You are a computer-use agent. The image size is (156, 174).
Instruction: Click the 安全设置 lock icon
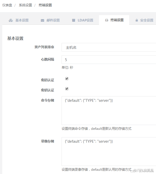[x=137, y=20]
